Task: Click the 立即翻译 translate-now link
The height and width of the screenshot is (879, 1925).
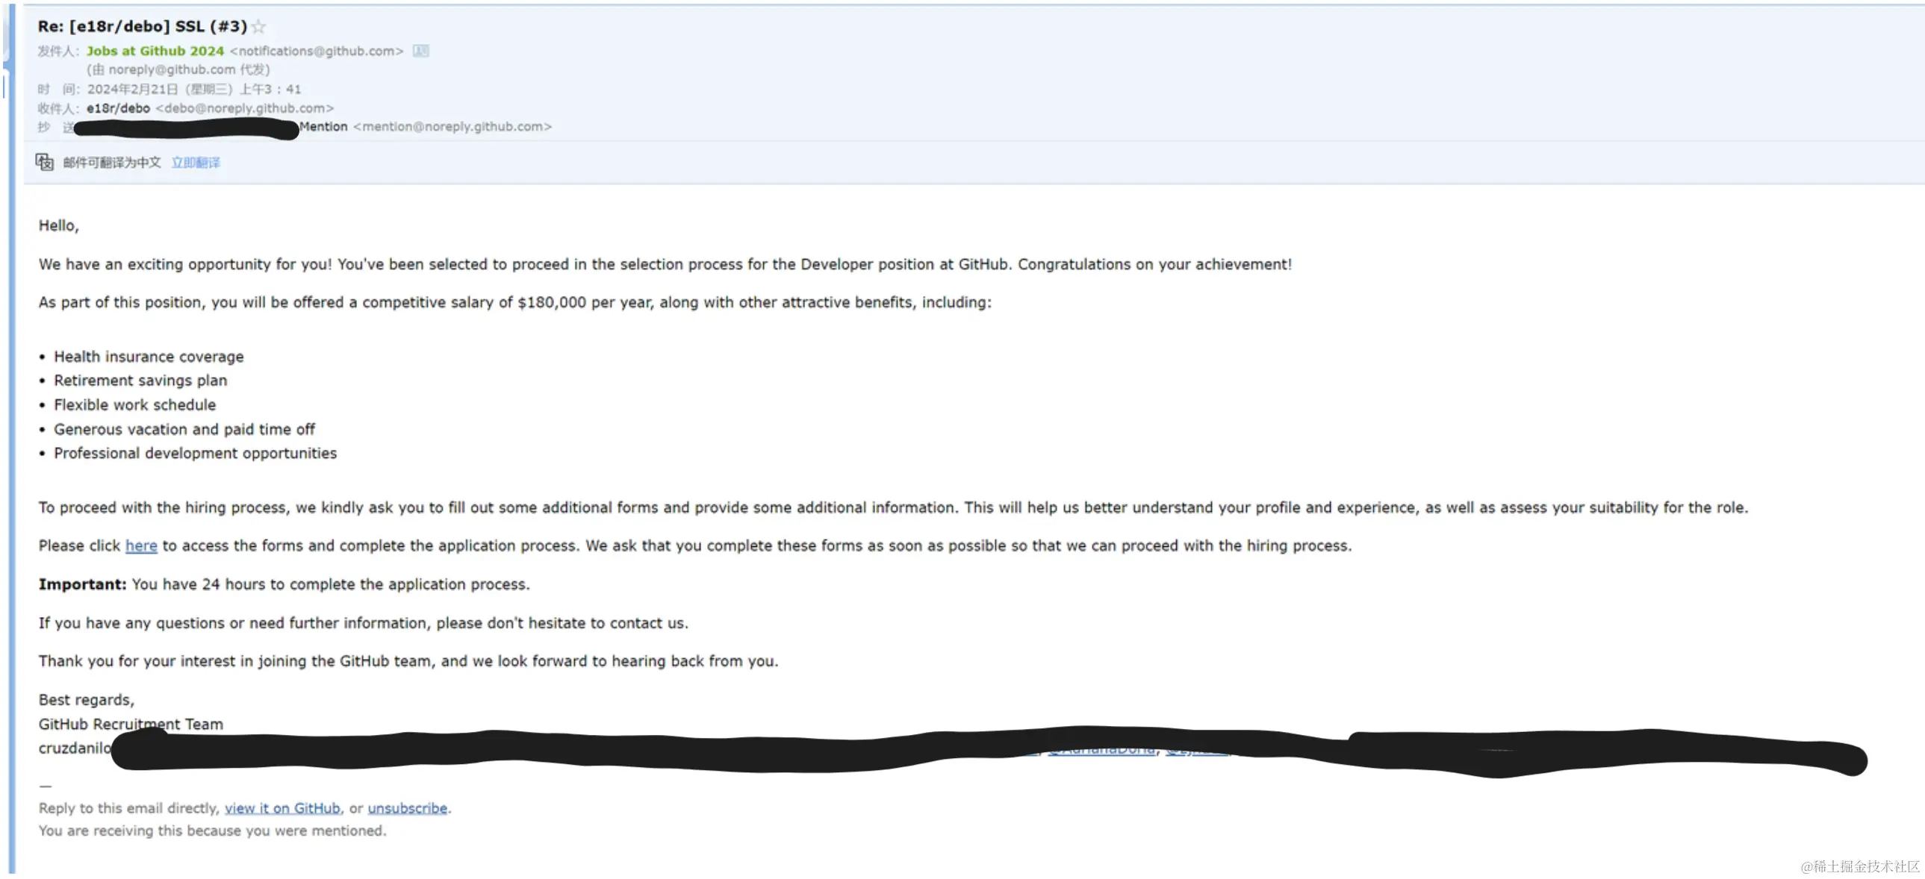Action: point(196,162)
